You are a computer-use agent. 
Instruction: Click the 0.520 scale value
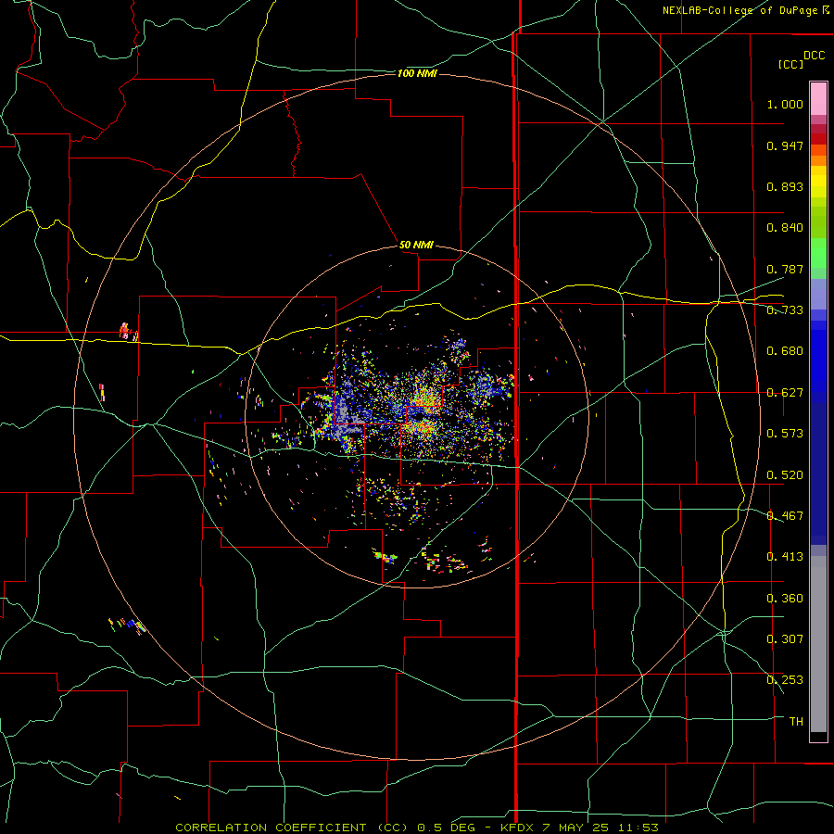785,475
